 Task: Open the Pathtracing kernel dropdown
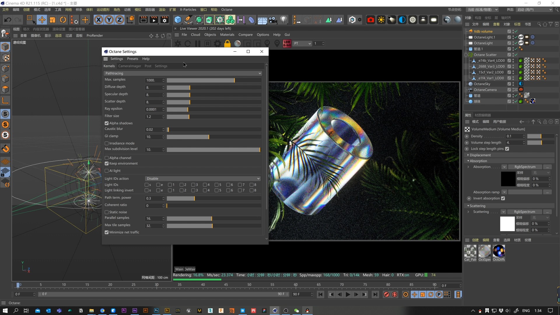pyautogui.click(x=183, y=73)
